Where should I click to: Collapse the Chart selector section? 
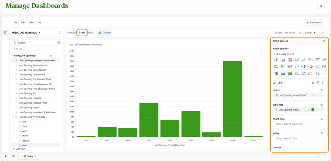click(x=324, y=49)
